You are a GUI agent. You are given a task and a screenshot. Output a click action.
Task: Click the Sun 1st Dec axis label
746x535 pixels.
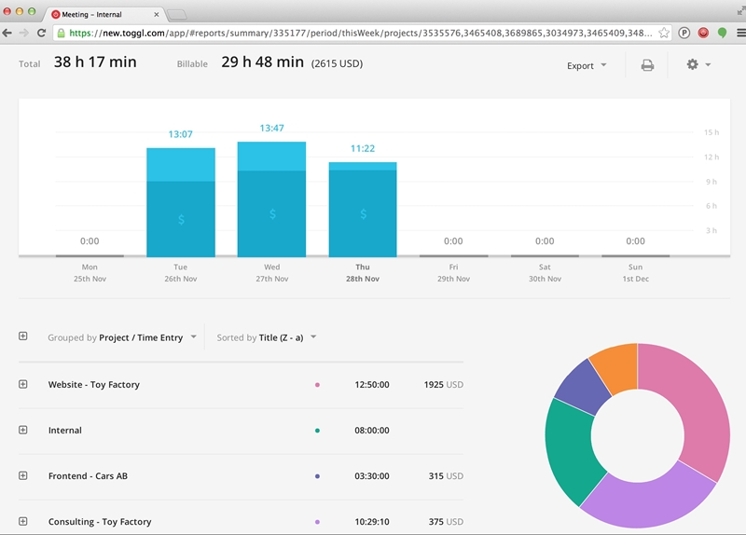pyautogui.click(x=636, y=273)
